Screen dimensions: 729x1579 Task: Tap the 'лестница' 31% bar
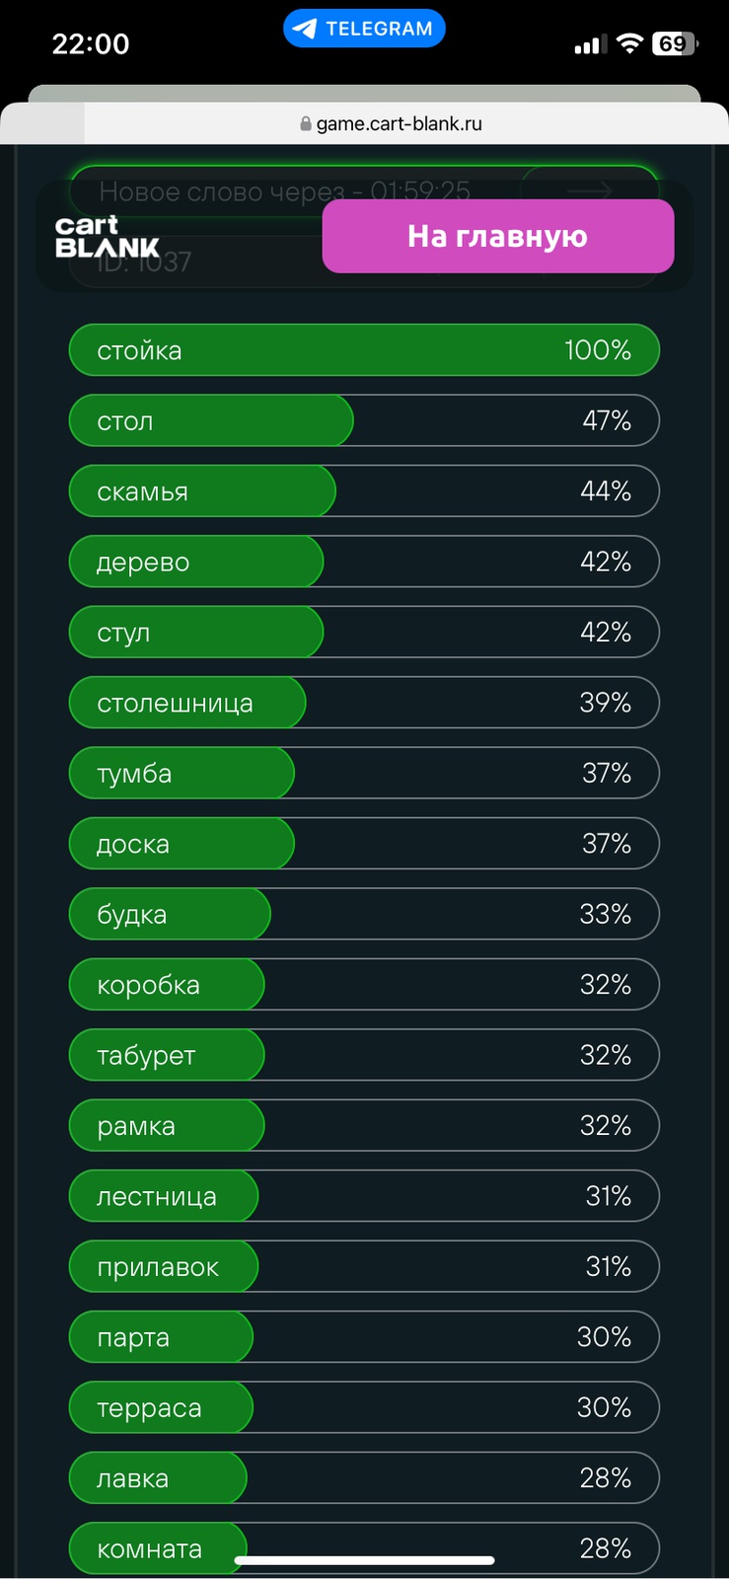364,1196
